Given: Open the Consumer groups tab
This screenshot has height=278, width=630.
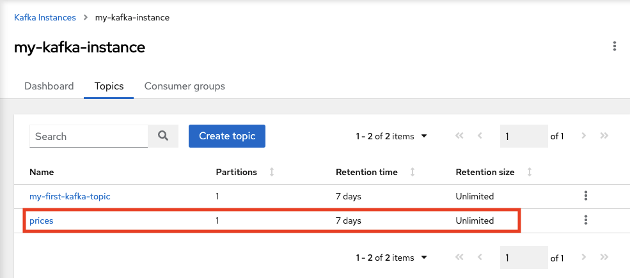Looking at the screenshot, I should click(184, 86).
